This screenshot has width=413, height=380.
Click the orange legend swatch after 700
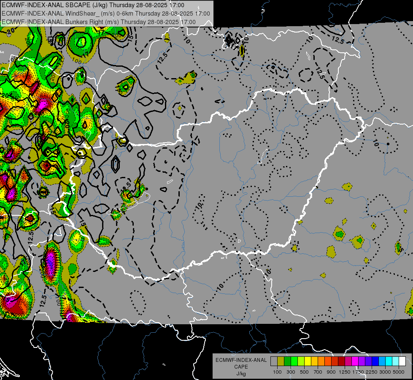pyautogui.click(x=321, y=361)
